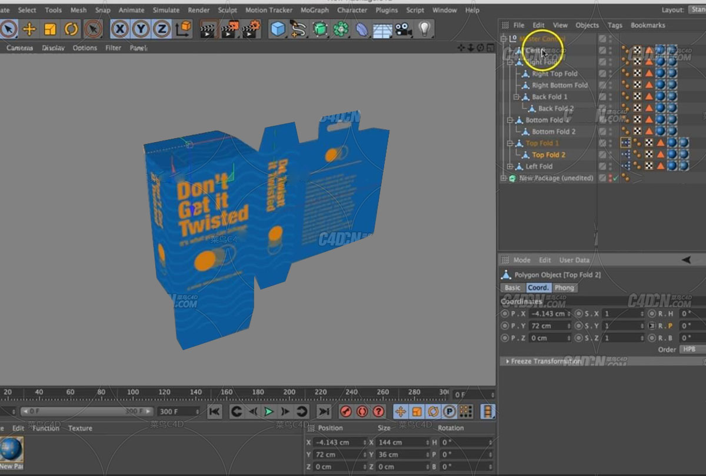This screenshot has height=476, width=706.
Task: Select the Move tool in top toolbar
Action: tap(29, 29)
